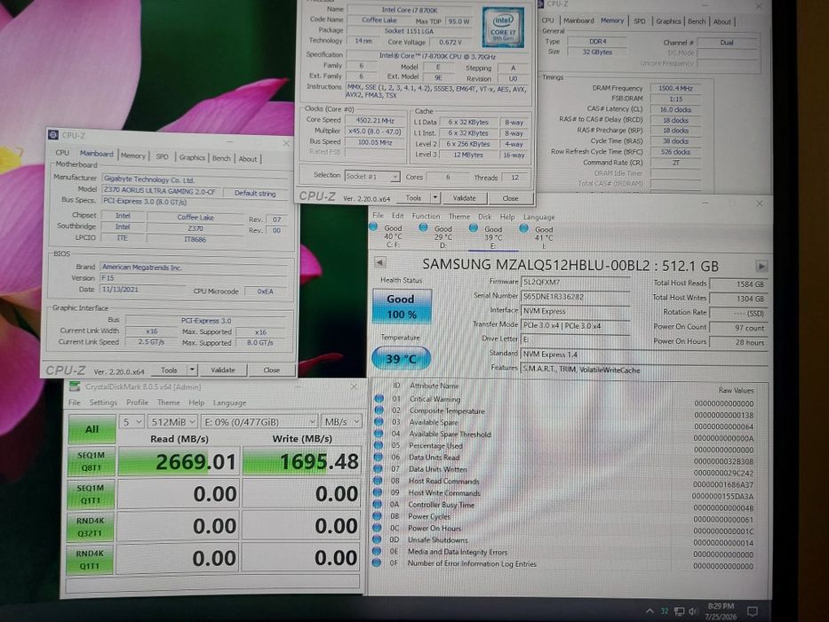This screenshot has height=622, width=829.
Task: Click Good 100 % health status box
Action: 402,307
